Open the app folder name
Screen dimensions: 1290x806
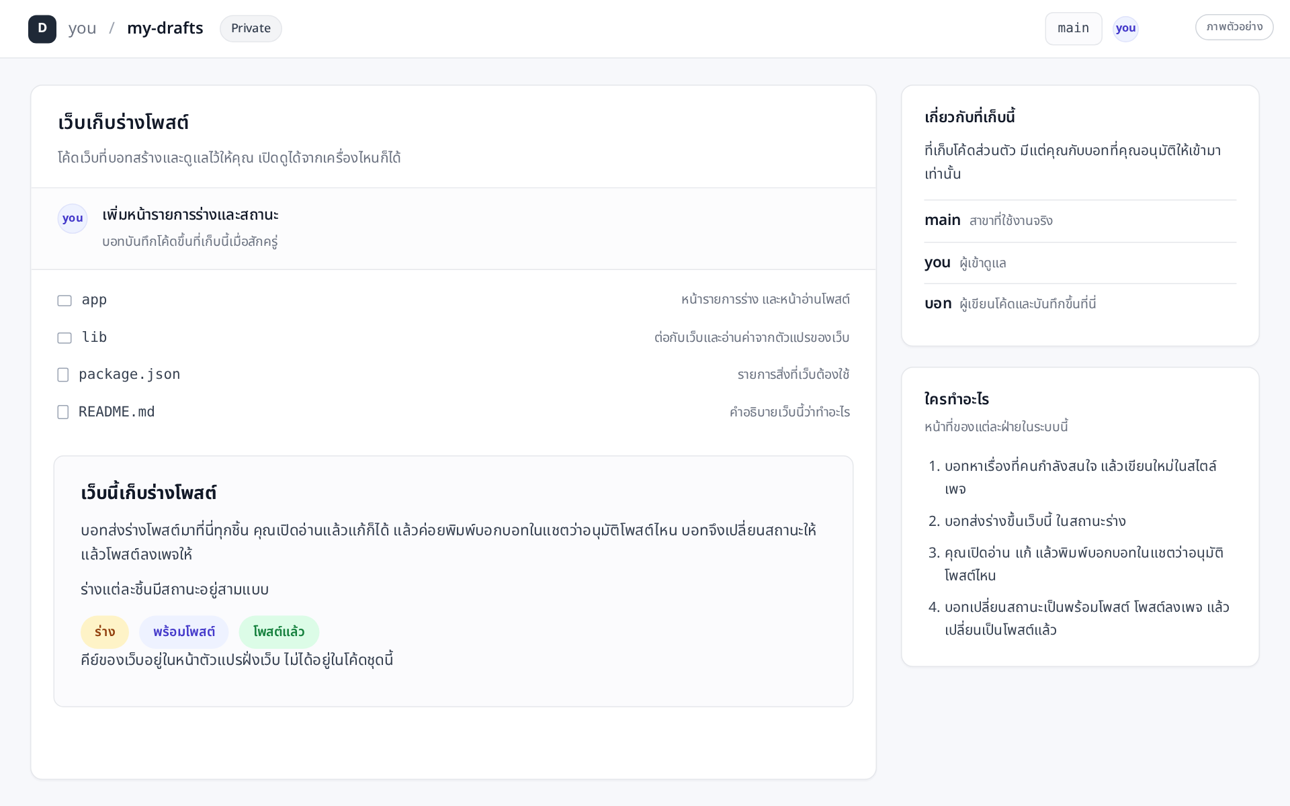coord(94,300)
